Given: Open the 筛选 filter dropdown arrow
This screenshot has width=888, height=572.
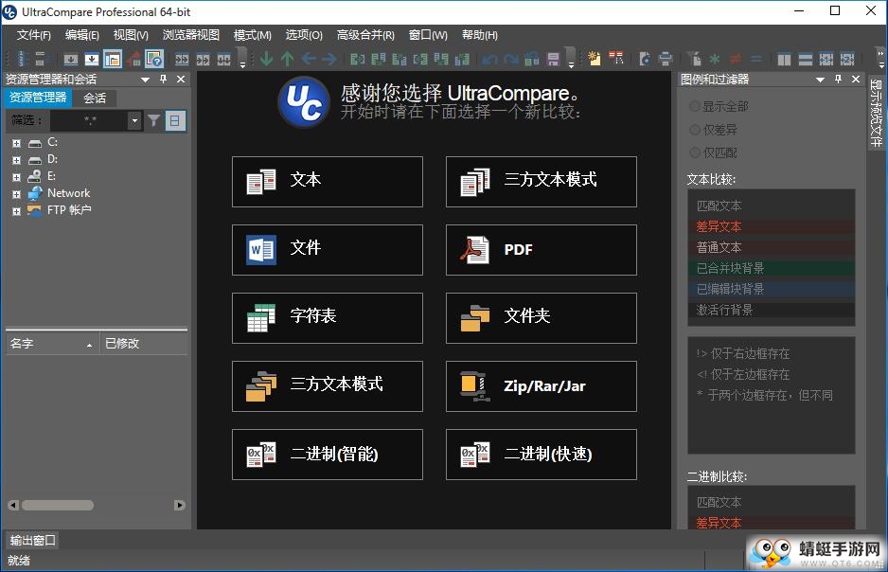Looking at the screenshot, I should coord(134,120).
